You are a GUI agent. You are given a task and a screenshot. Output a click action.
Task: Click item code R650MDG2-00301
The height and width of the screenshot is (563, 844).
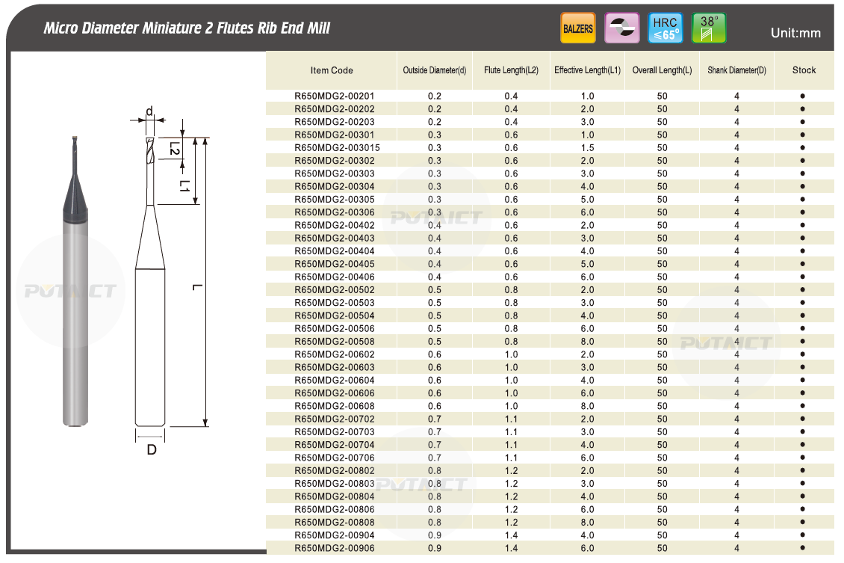point(335,135)
